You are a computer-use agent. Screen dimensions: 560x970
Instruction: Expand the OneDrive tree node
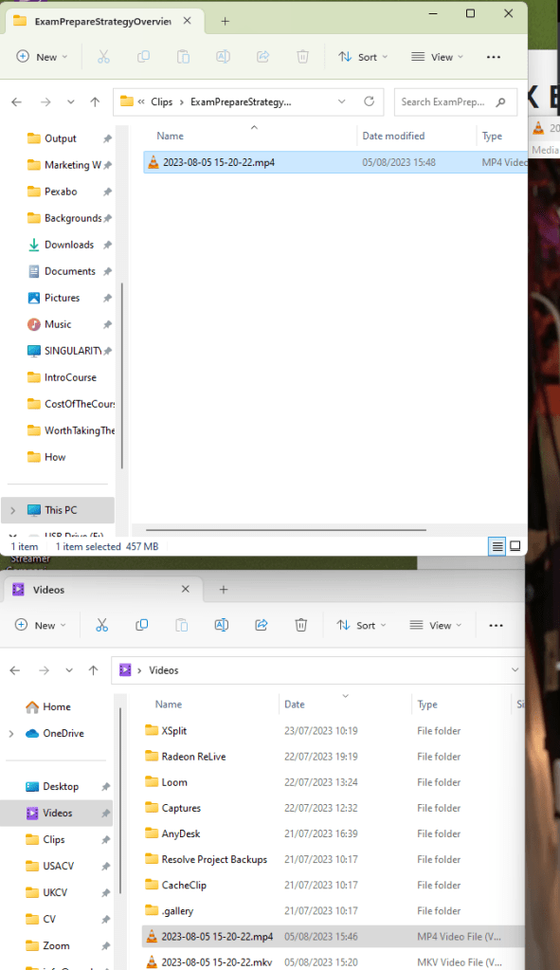pyautogui.click(x=11, y=734)
